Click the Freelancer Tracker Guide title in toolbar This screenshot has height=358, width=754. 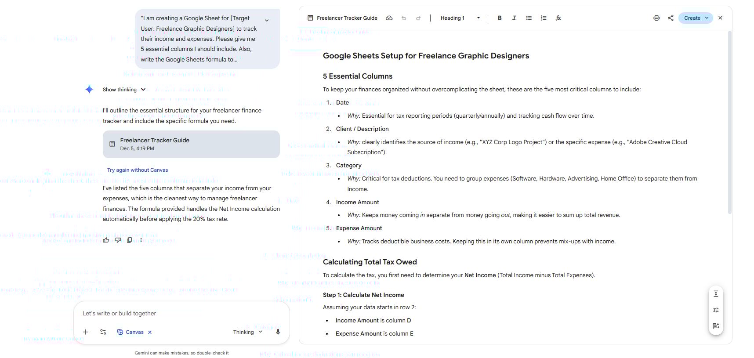[x=347, y=18]
